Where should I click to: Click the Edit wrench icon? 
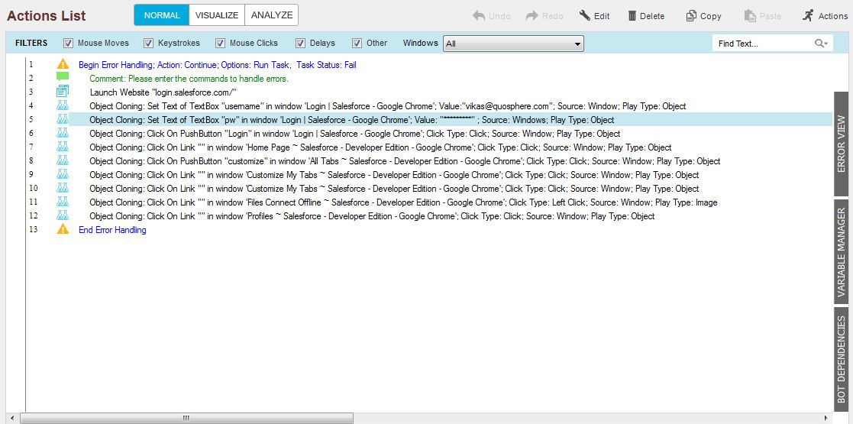tap(585, 16)
